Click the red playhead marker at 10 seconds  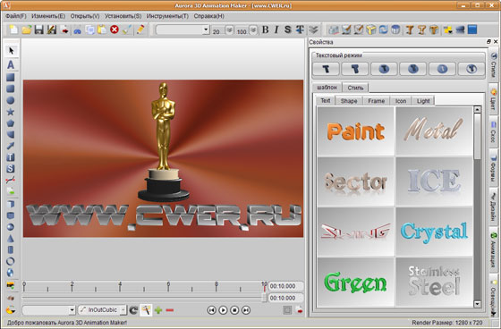[x=264, y=286]
